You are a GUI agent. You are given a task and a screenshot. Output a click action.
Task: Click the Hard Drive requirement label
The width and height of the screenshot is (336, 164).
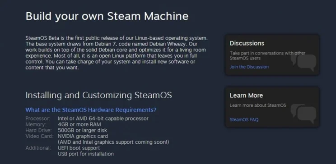click(38, 130)
